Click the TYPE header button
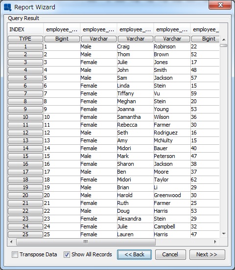235x270 pixels. click(x=25, y=39)
